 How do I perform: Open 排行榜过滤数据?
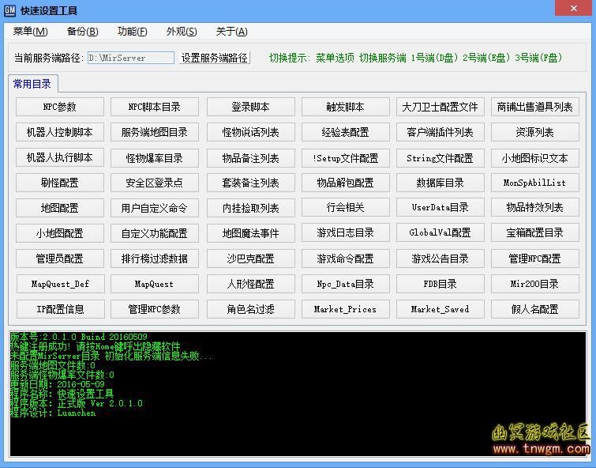point(154,259)
